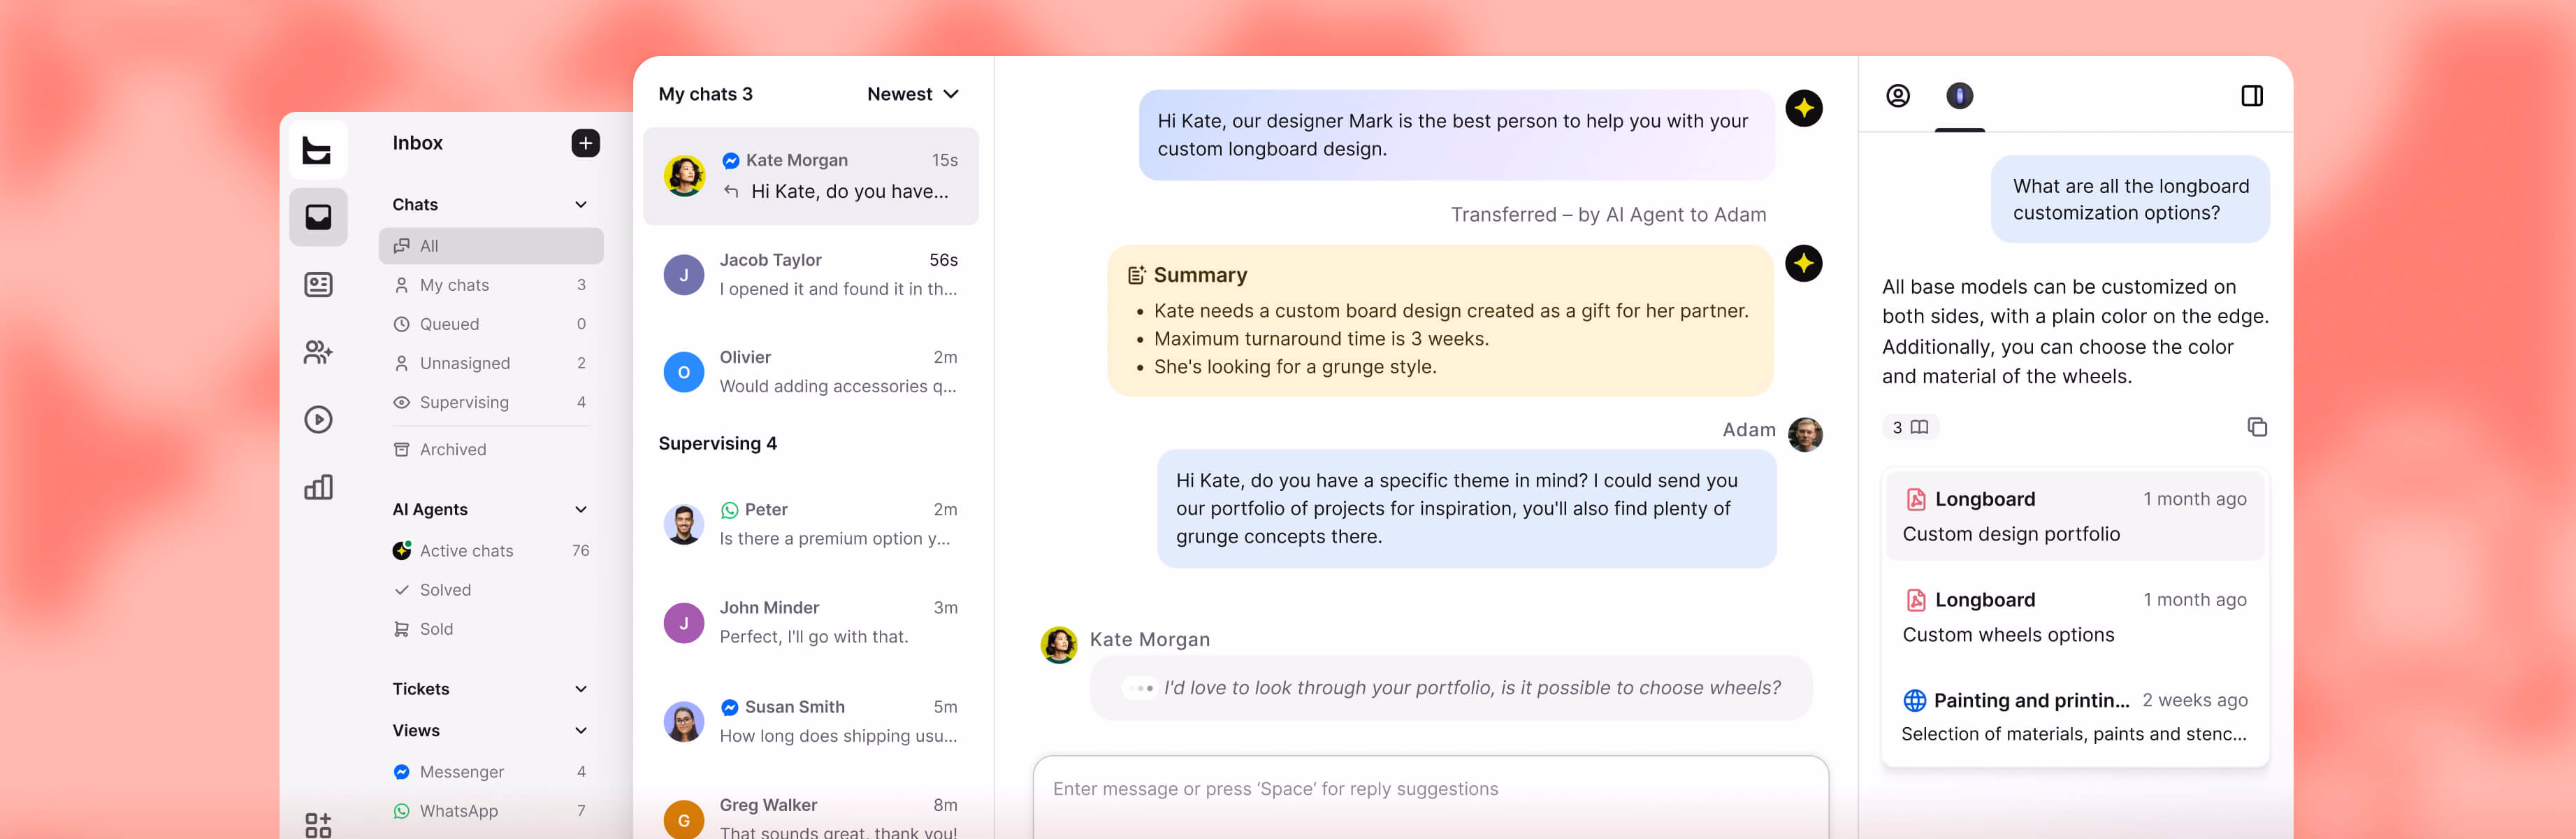This screenshot has height=839, width=2576.
Task: Click the AI sparkle icon beside Summary
Action: 1803,264
